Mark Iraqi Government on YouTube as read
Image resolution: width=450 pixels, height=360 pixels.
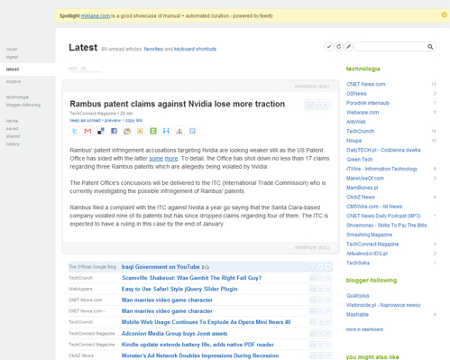click(328, 267)
